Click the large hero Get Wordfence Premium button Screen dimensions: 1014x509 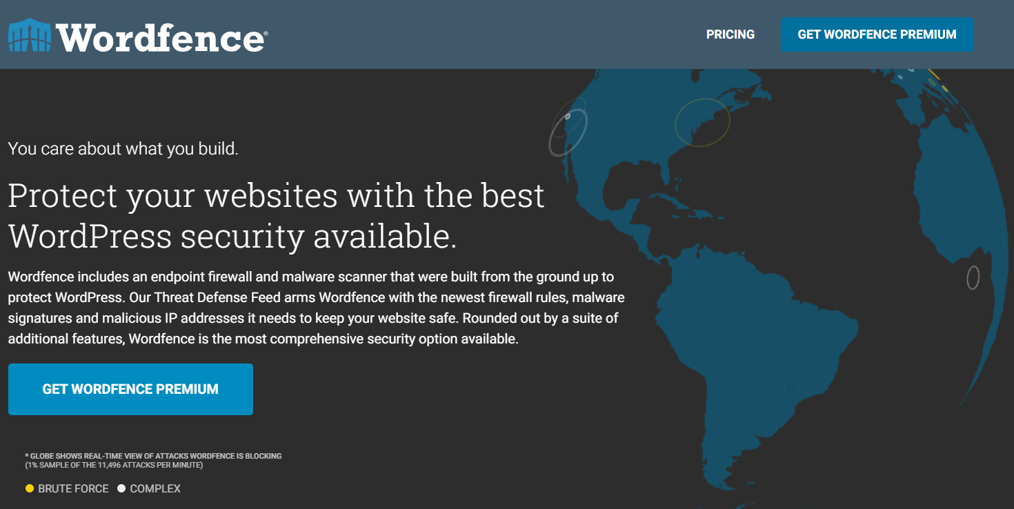[x=130, y=389]
